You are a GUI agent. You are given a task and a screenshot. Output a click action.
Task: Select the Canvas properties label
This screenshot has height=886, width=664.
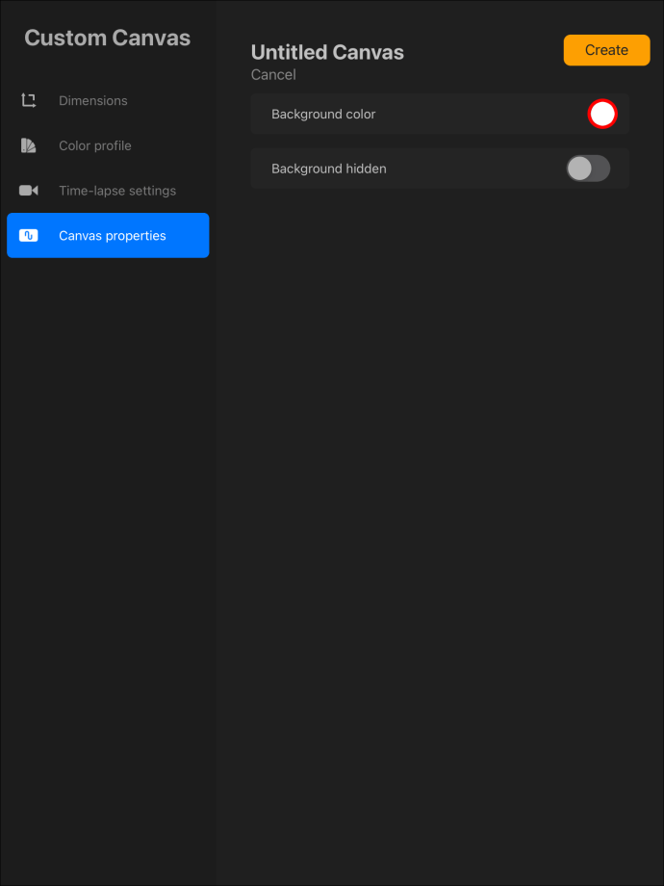point(113,236)
